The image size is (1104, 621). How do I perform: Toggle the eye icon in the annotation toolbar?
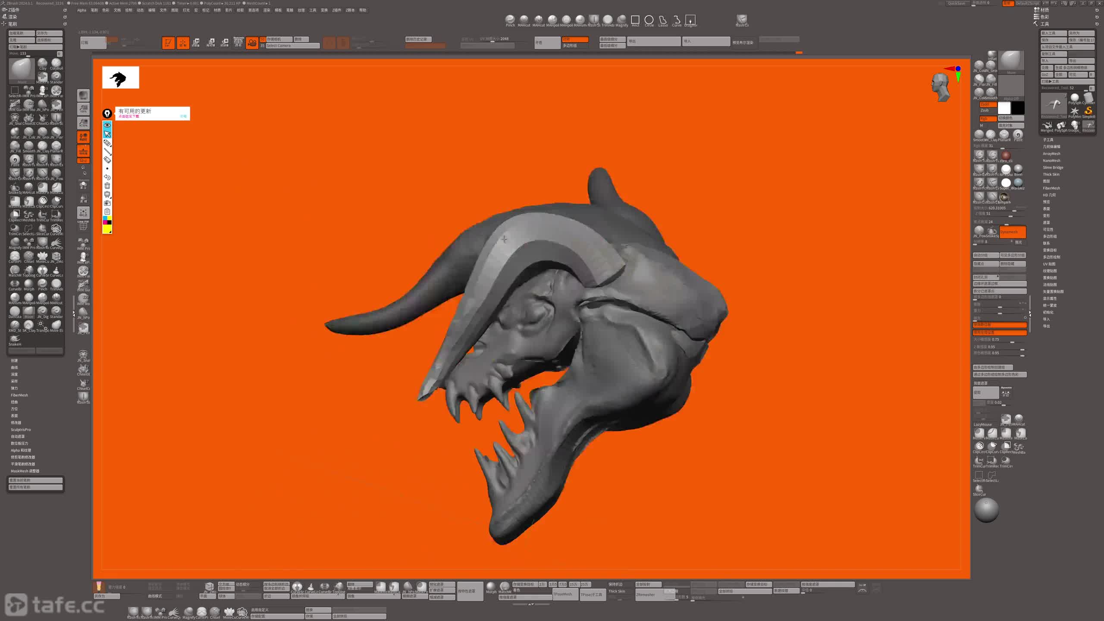pos(107,125)
